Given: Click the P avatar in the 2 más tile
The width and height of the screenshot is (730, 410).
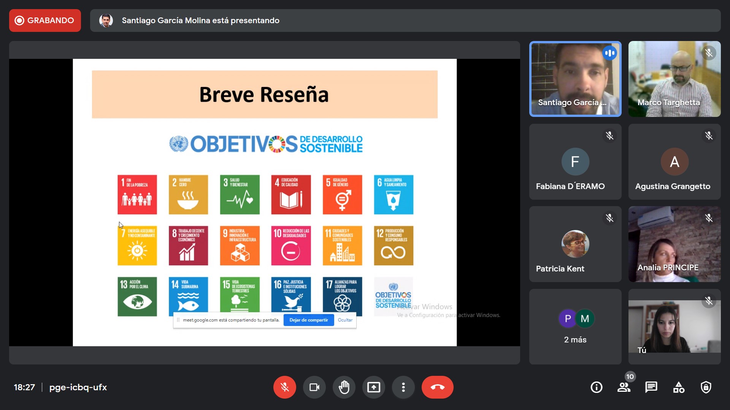Looking at the screenshot, I should coord(567,319).
